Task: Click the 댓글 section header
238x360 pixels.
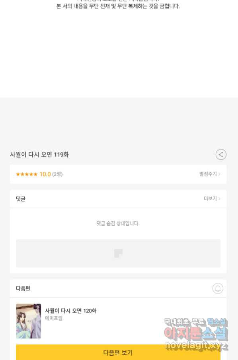Action: [21, 199]
